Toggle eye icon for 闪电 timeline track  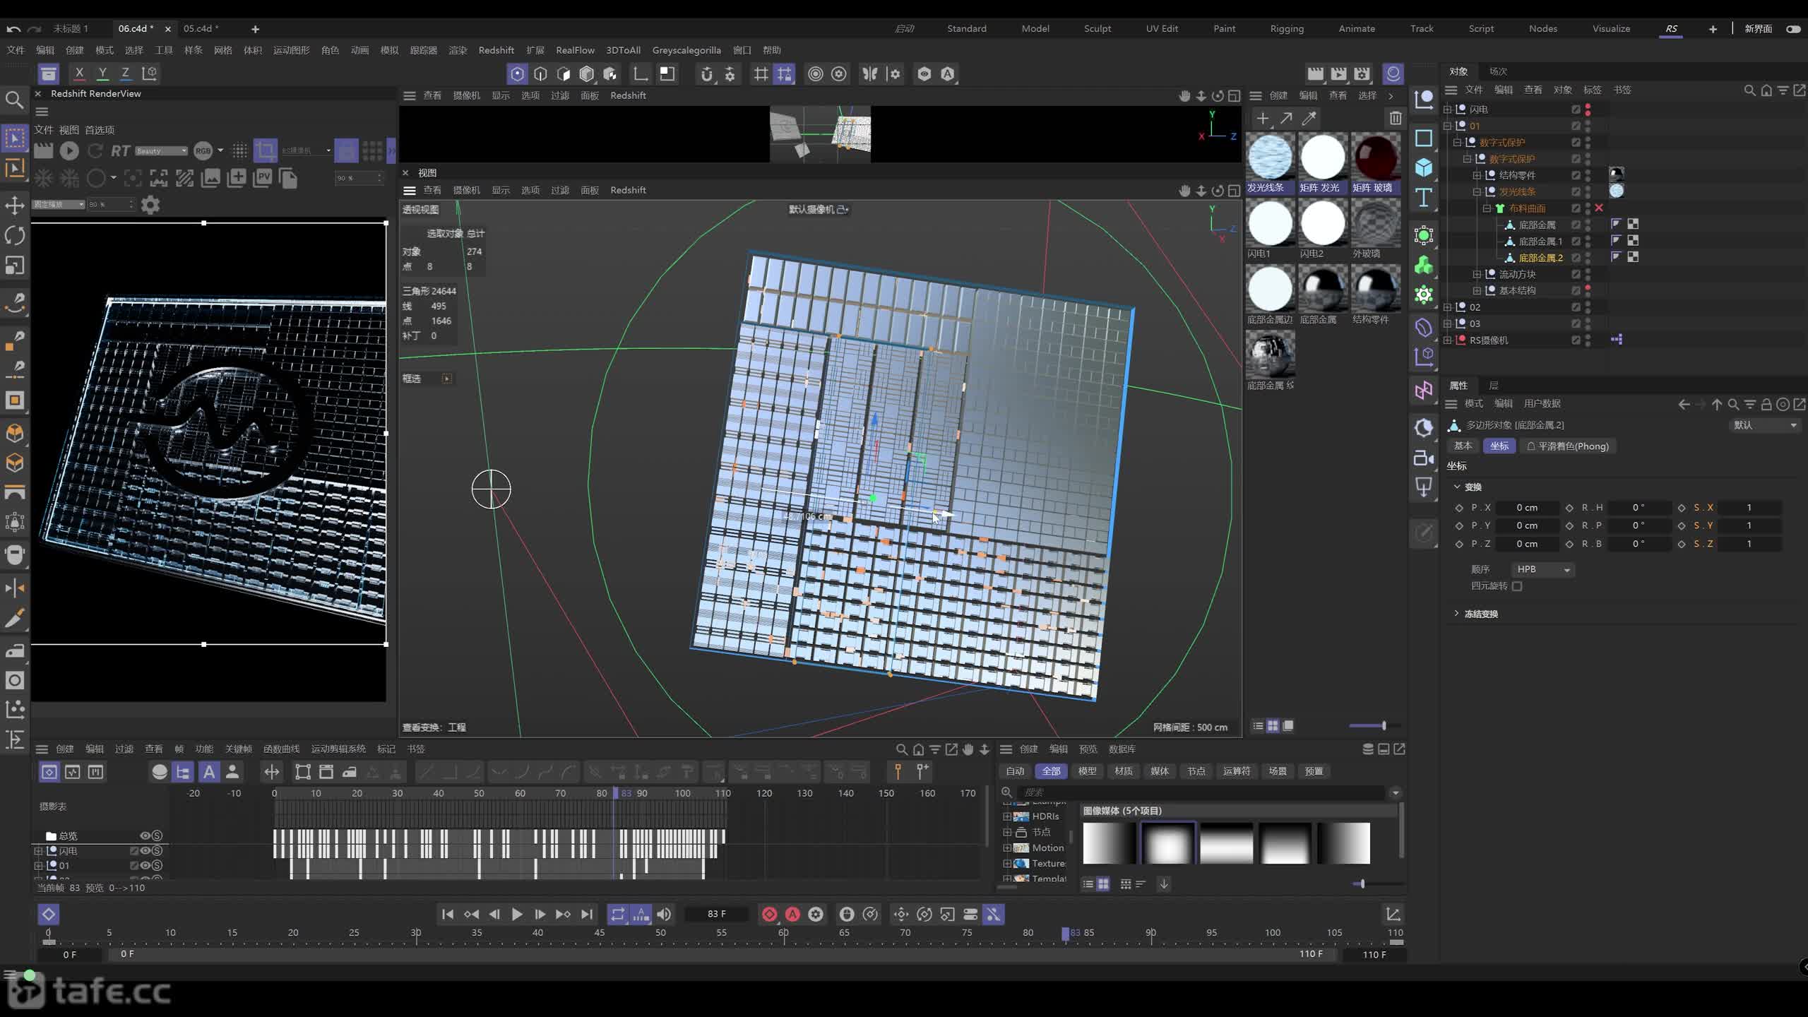pyautogui.click(x=145, y=851)
